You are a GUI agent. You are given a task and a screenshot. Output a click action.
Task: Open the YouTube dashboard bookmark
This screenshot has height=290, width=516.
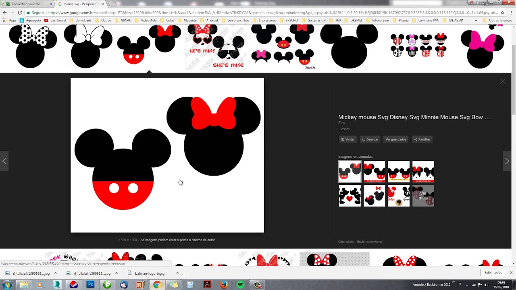click(x=55, y=20)
